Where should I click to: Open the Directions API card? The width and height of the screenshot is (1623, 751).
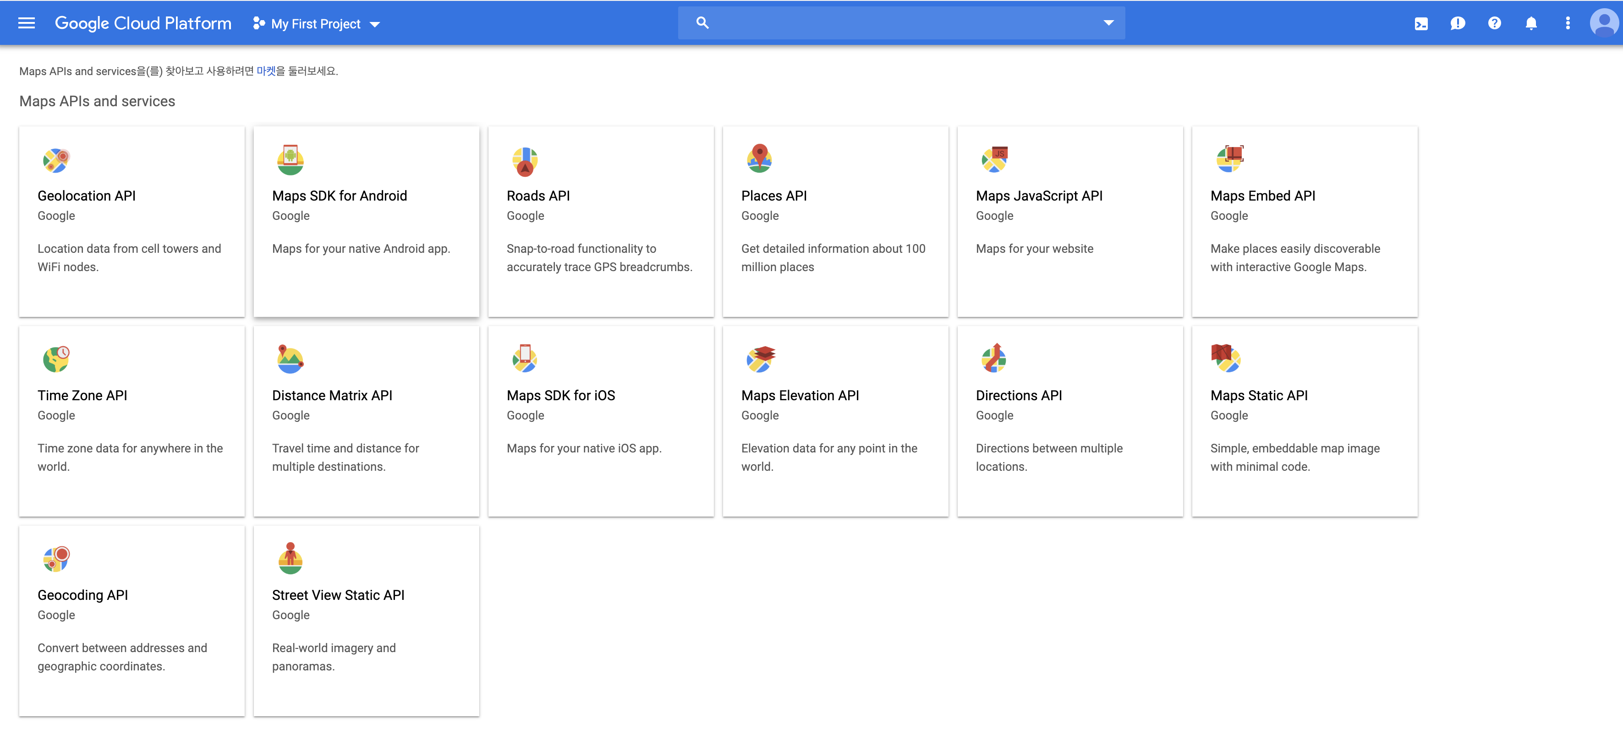pos(1069,421)
